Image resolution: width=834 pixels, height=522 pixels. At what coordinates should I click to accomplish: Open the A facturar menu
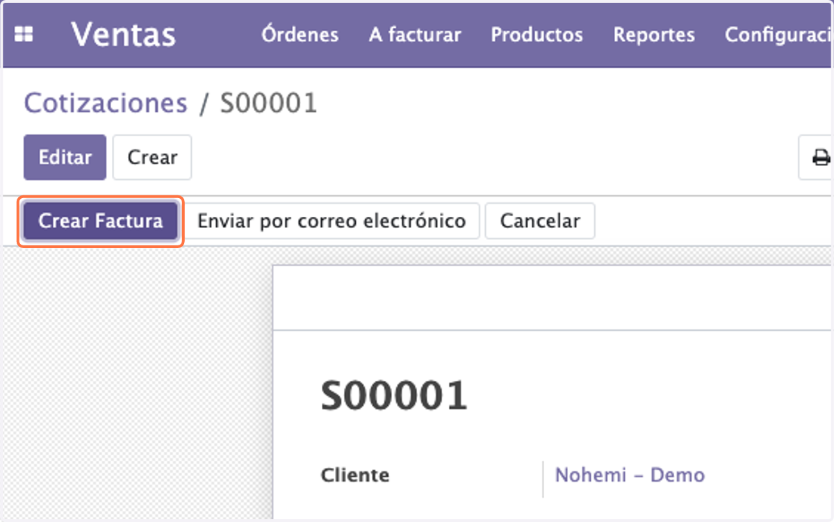(415, 35)
